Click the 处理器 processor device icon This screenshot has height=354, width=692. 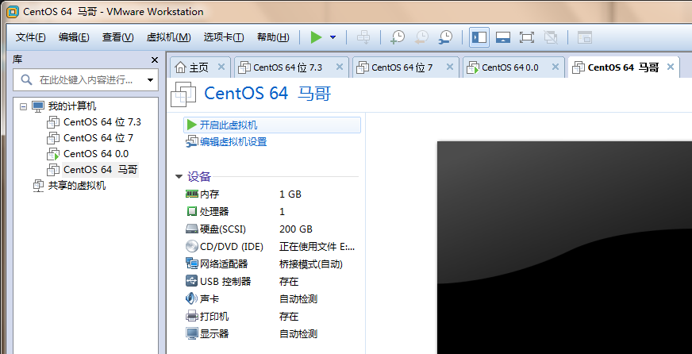pos(191,211)
